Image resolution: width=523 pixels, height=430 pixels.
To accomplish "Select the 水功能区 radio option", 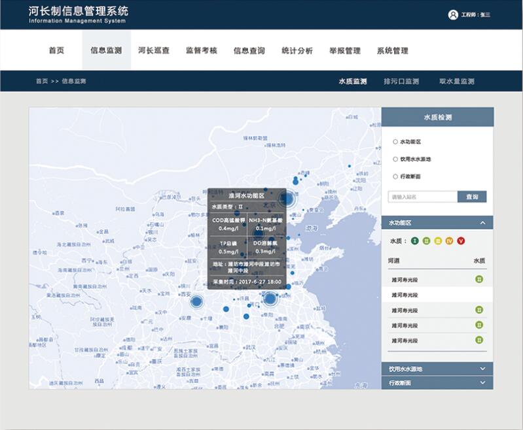I will point(395,141).
